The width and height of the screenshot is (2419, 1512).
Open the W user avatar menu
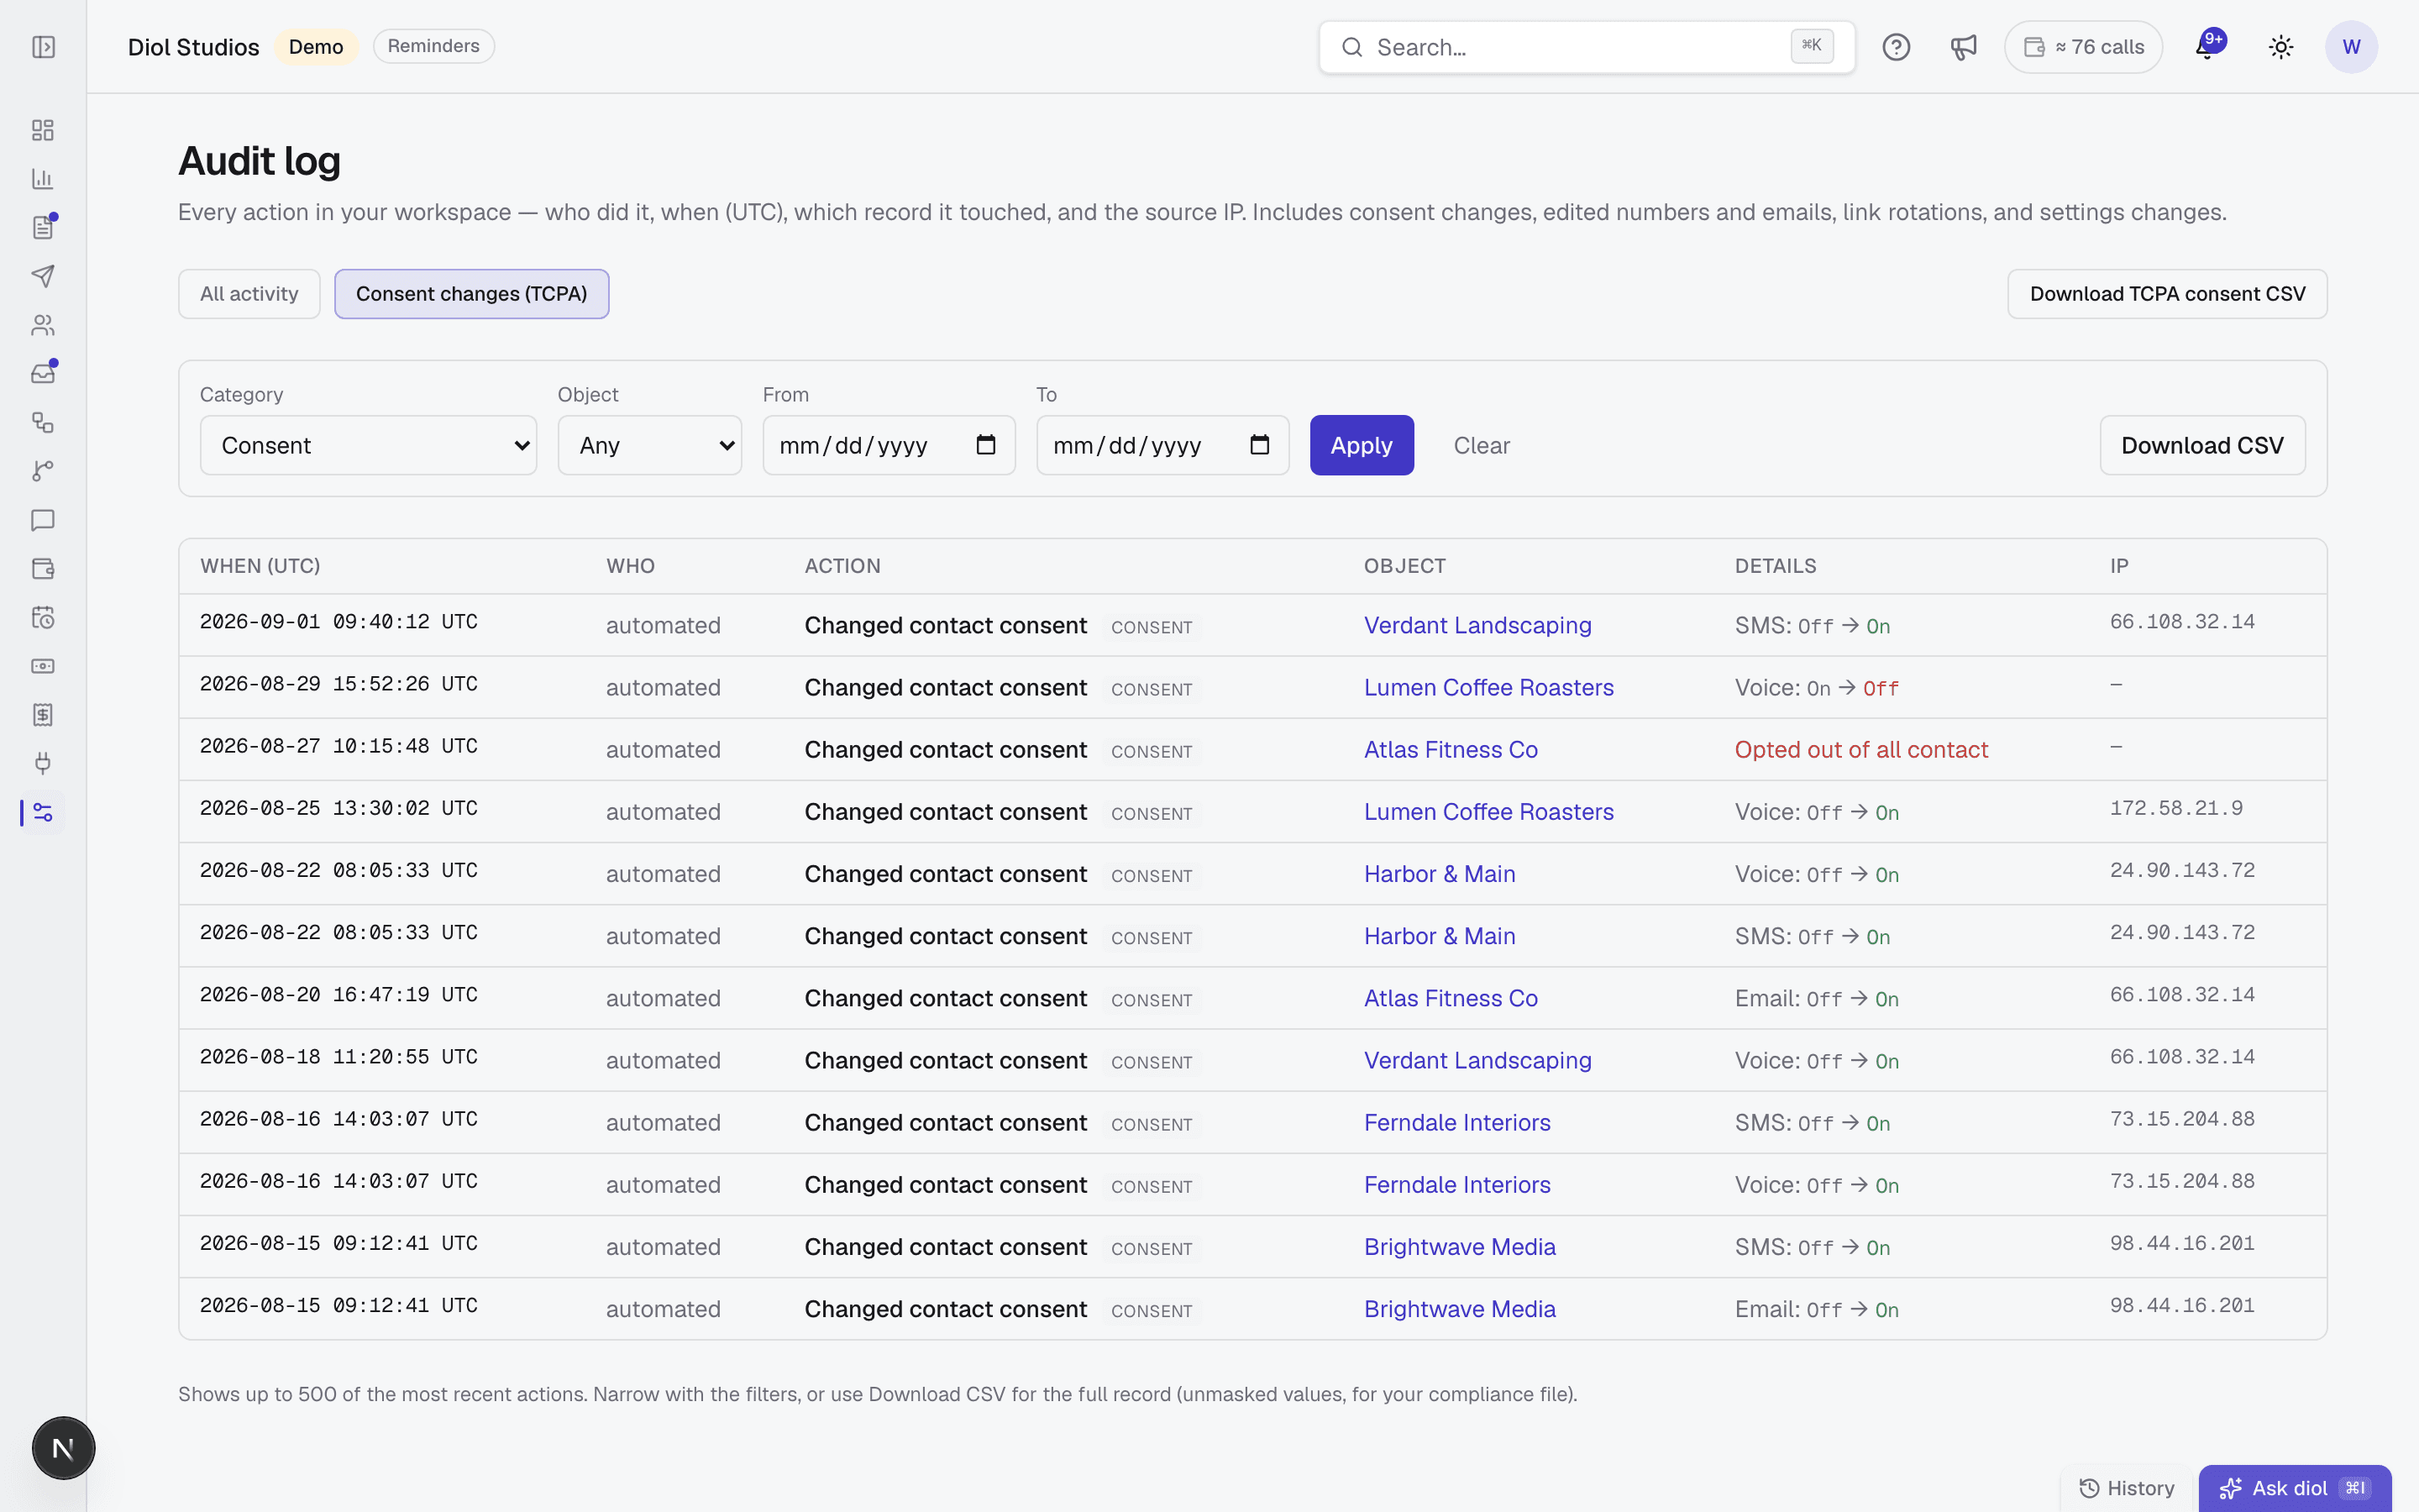pos(2351,47)
